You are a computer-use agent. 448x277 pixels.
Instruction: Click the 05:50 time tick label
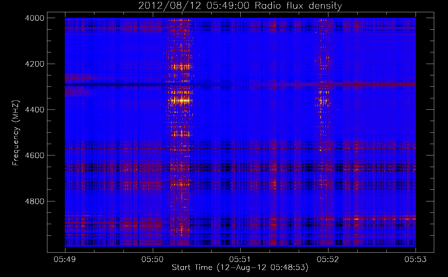pyautogui.click(x=153, y=260)
